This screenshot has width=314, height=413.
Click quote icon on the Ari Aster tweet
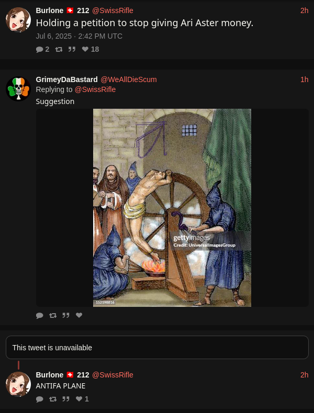[x=72, y=49]
